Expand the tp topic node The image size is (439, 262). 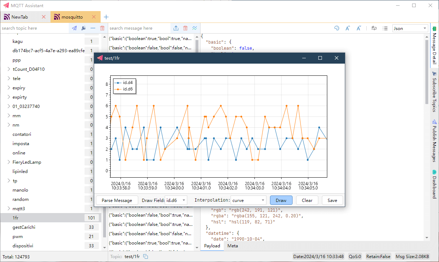coord(9,181)
